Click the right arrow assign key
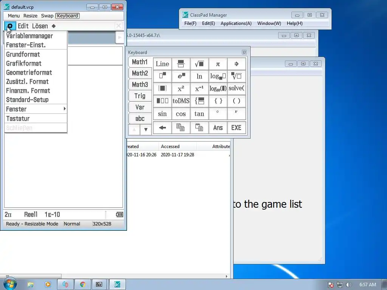The width and height of the screenshot is (387, 290). (x=237, y=64)
